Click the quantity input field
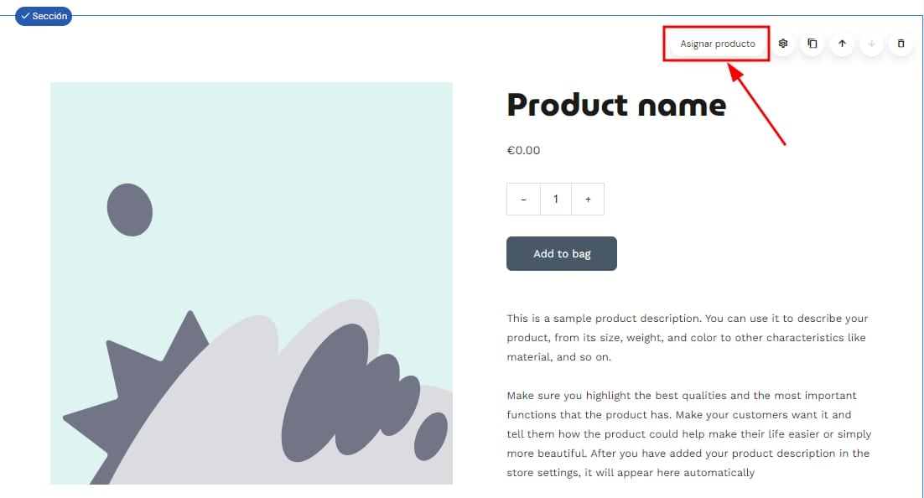 (555, 200)
